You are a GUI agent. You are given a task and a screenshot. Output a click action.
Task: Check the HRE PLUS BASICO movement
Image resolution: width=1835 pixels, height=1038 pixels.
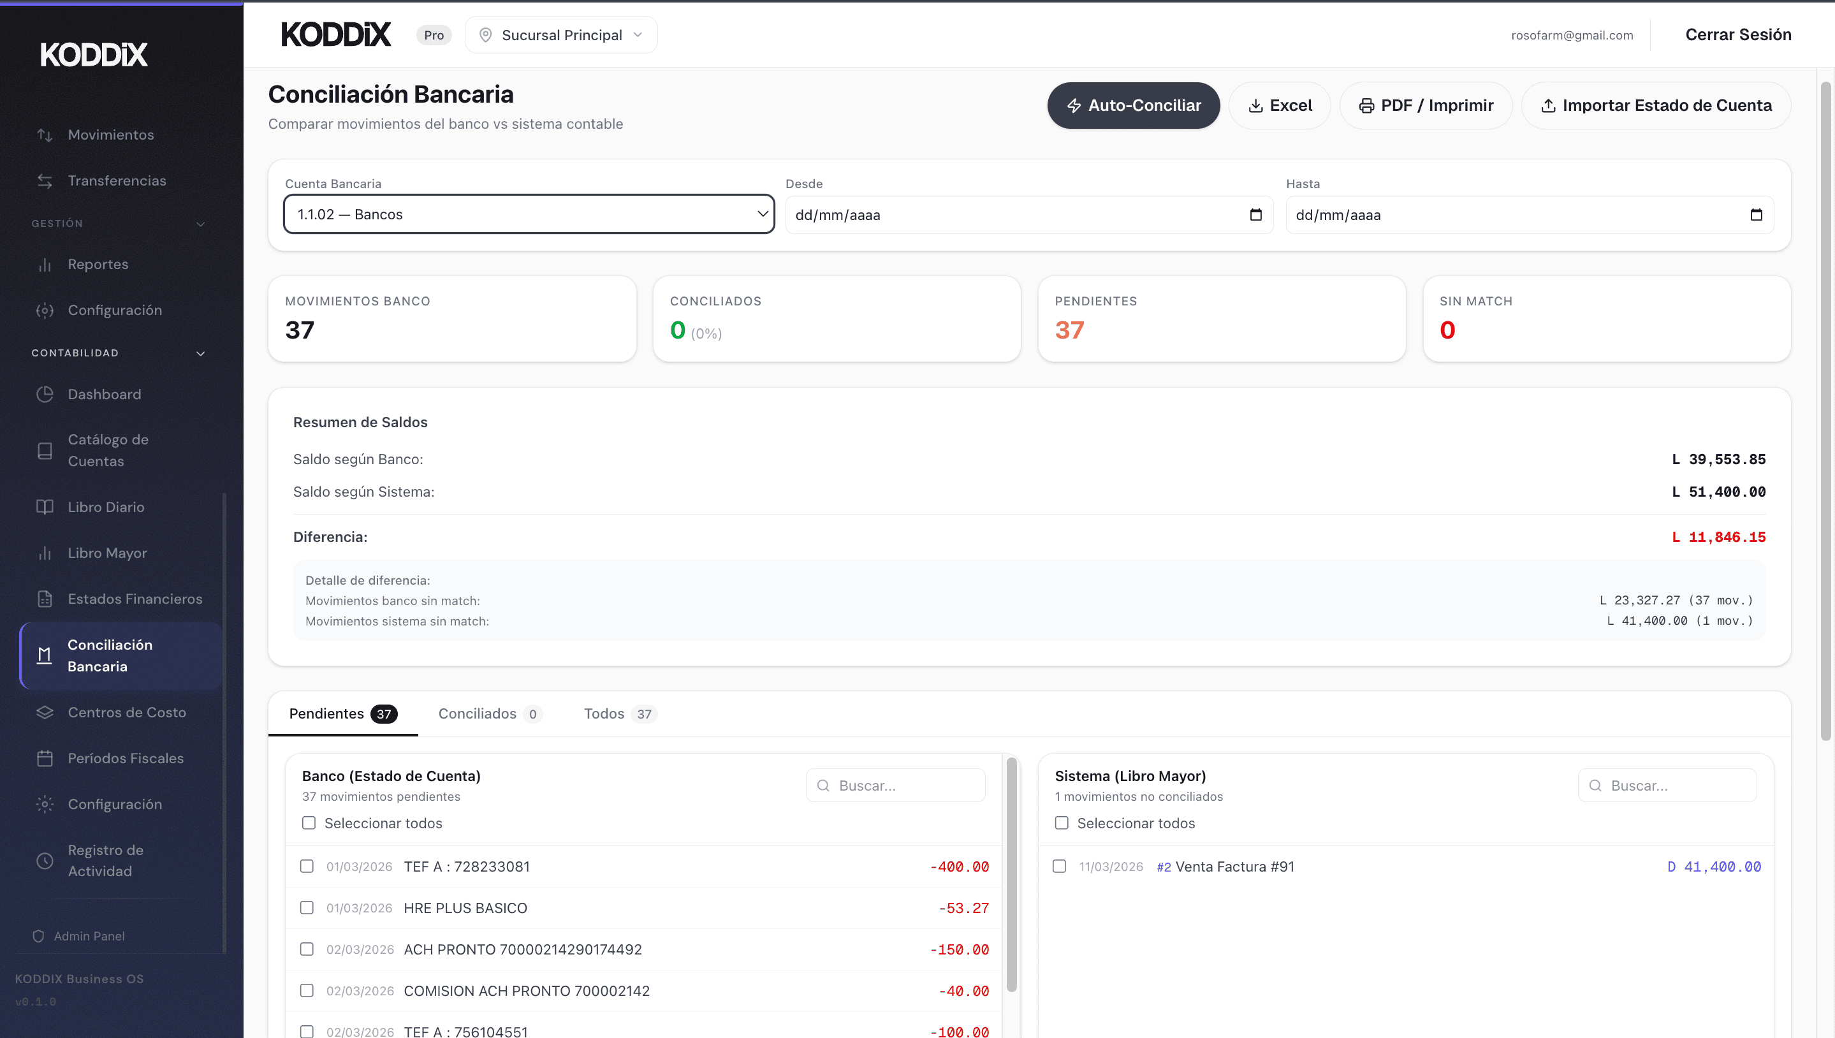[307, 907]
